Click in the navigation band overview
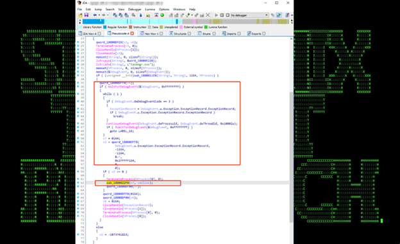 186,21
